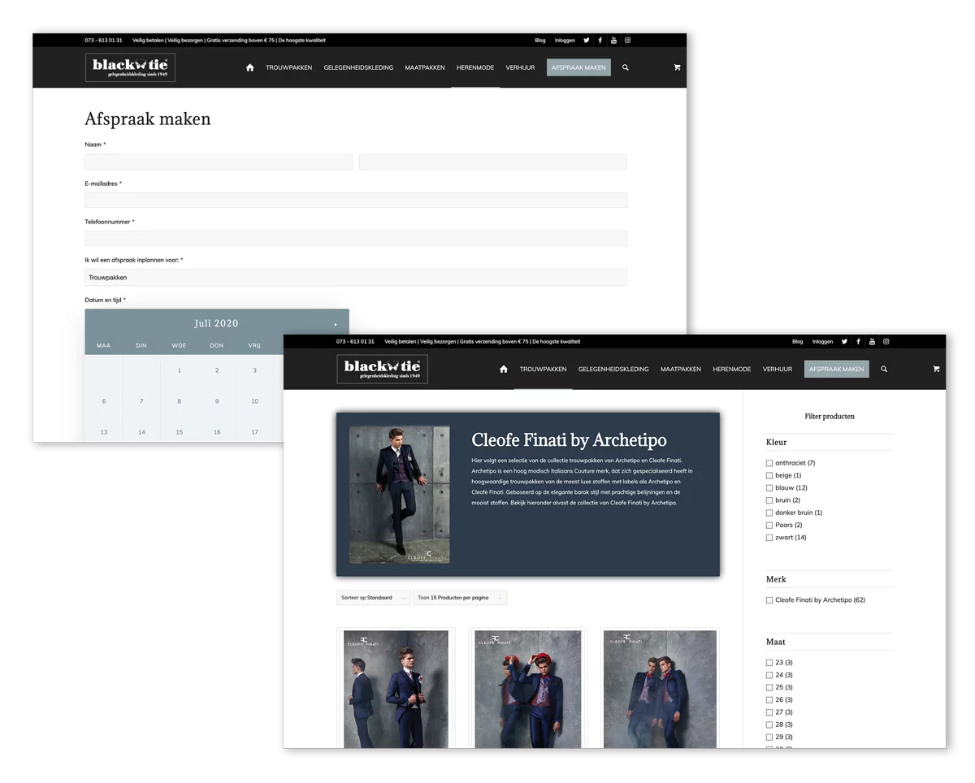Click Afspraak maken button in the back window
This screenshot has height=783, width=975.
(578, 67)
